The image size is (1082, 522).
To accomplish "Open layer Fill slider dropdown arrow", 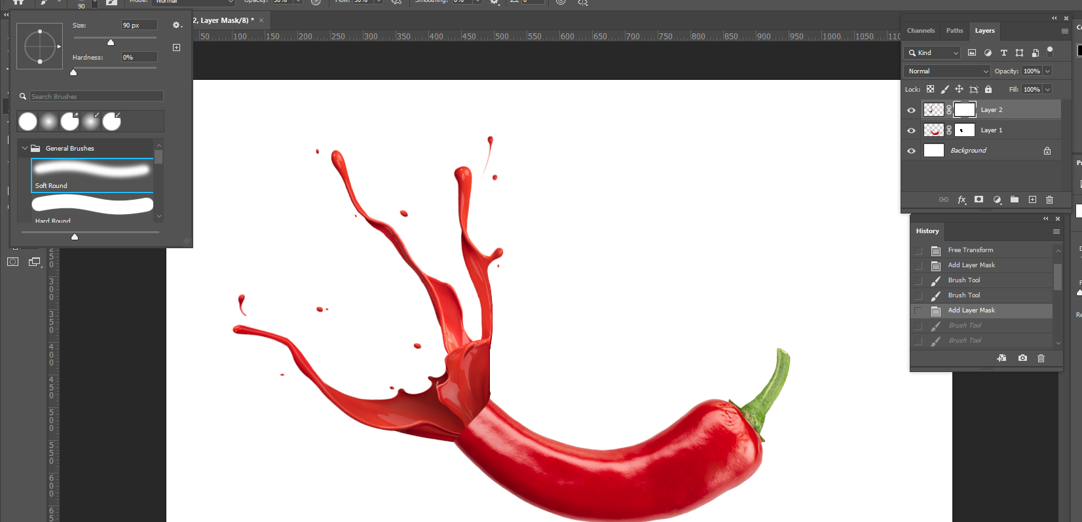I will (x=1047, y=89).
